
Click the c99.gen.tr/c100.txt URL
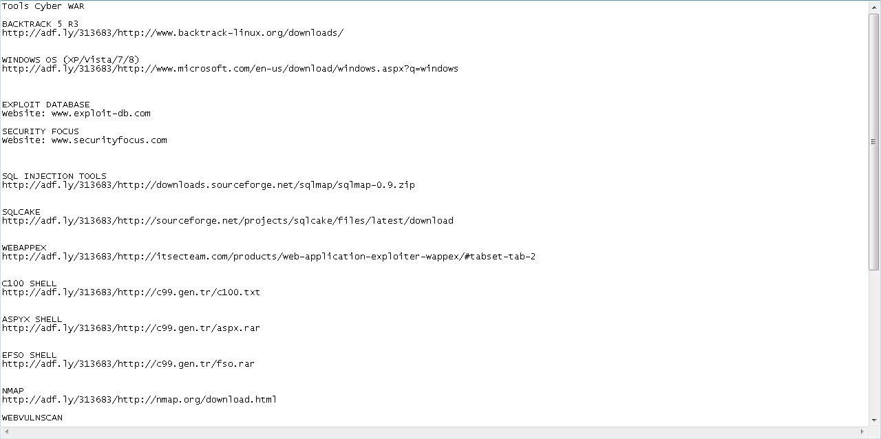click(131, 292)
